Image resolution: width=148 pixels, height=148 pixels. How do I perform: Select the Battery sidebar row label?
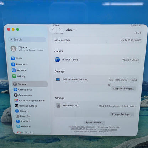[x=21, y=76]
